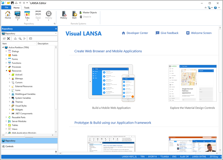The width and height of the screenshot is (223, 160).
Task: Open the Repository combo box dropdown
Action: 56,34
